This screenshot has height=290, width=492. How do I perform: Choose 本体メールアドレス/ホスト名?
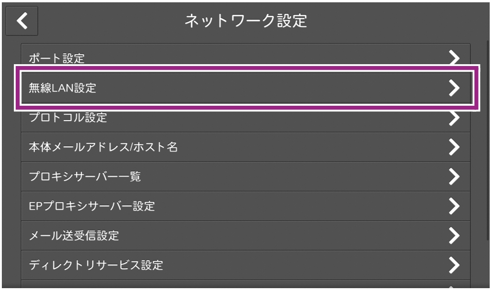coord(103,147)
